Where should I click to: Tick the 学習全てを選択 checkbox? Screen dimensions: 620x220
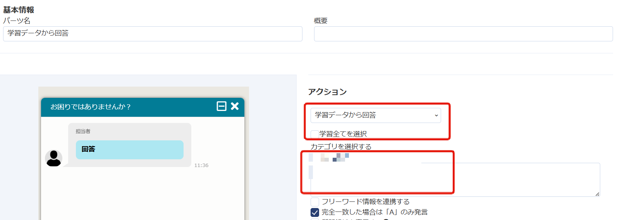pos(315,134)
